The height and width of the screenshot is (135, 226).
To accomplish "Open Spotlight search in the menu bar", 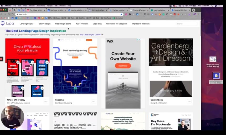I will 212,6.
